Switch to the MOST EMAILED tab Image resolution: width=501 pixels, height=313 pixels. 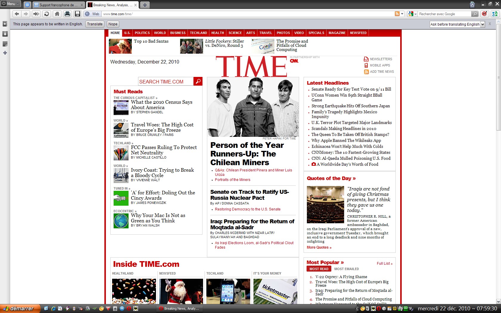(347, 269)
